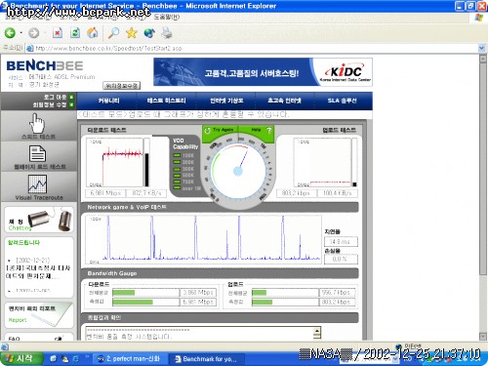The height and width of the screenshot is (366, 488).
Task: Open the 인터넷 기상도 navigation tab
Action: point(226,101)
